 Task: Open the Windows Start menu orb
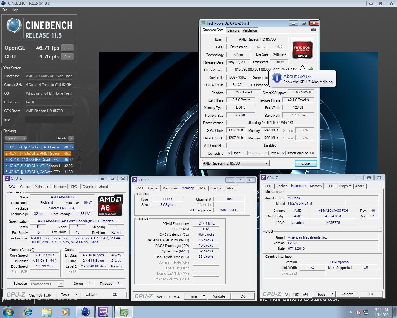coord(8,312)
